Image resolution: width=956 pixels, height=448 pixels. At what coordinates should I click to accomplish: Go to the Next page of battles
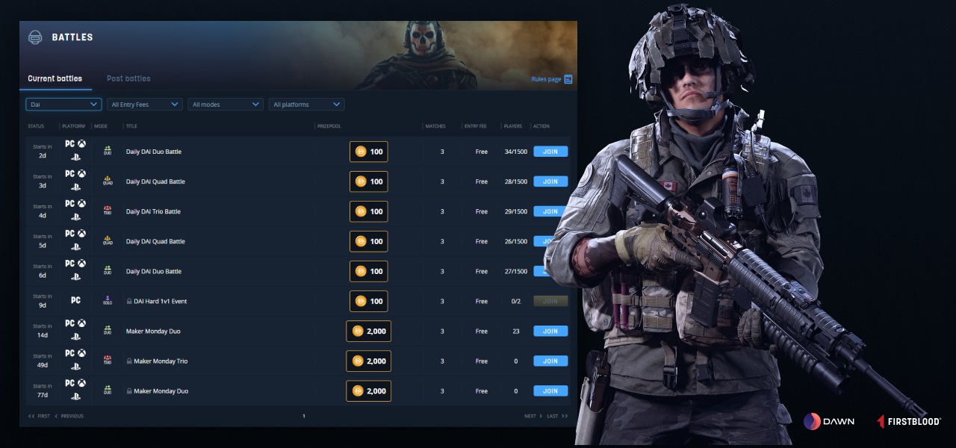click(x=533, y=416)
